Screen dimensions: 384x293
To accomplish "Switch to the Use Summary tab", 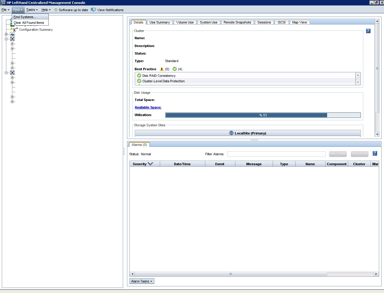I will point(159,22).
